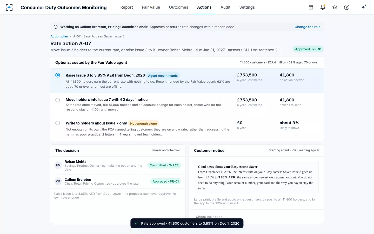Click Options, costed by the Fair Value agent
This screenshot has height=234, width=374.
(91, 62)
